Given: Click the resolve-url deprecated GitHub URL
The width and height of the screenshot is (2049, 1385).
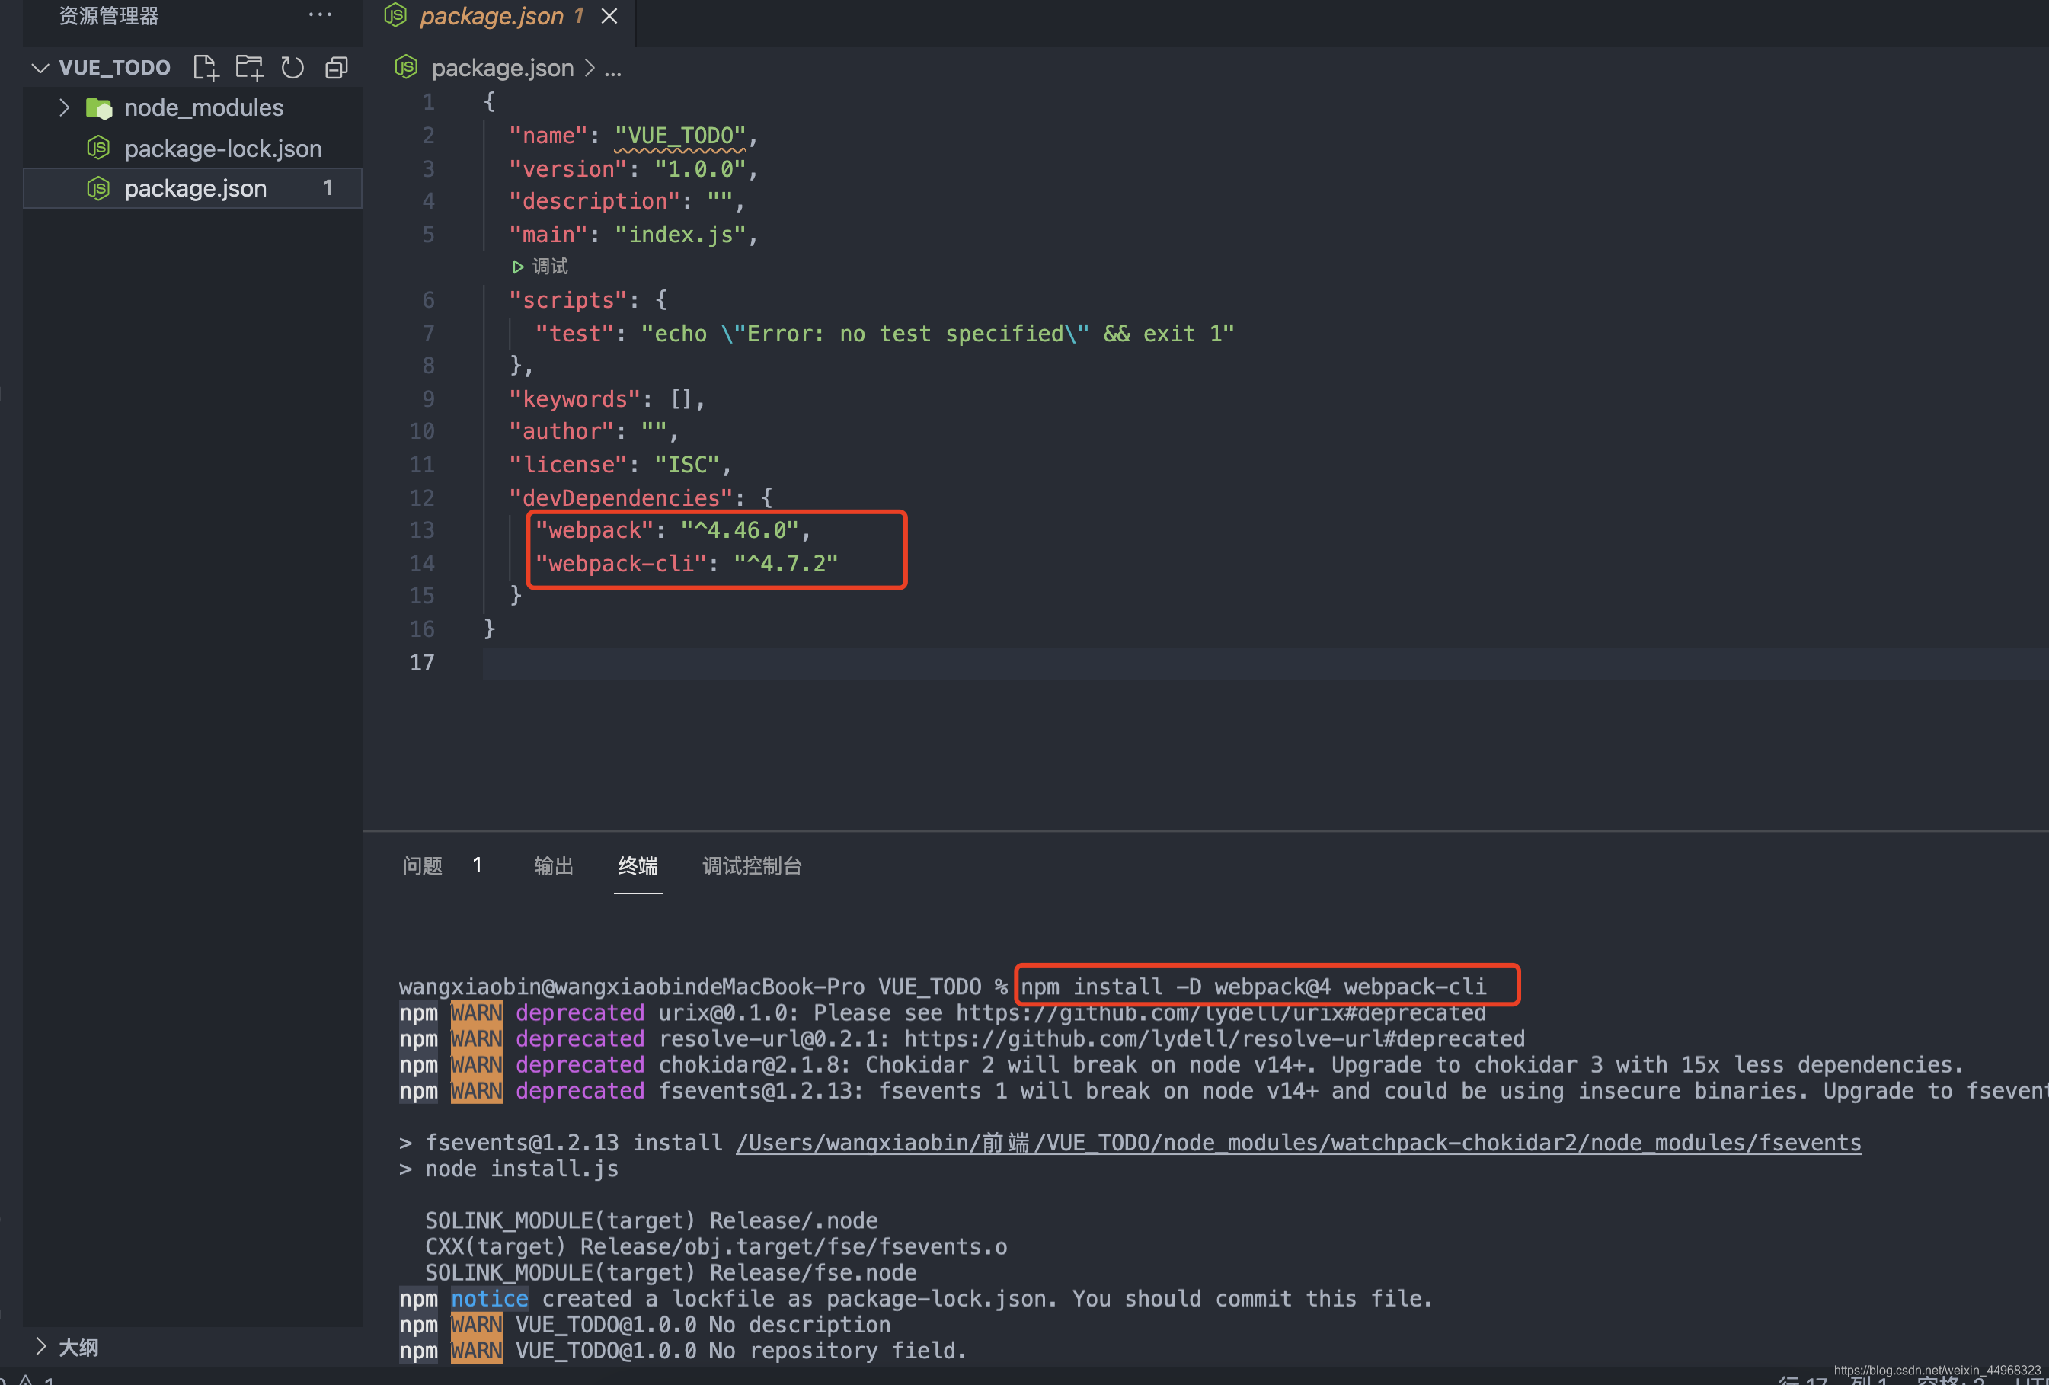Looking at the screenshot, I should tap(1214, 1038).
